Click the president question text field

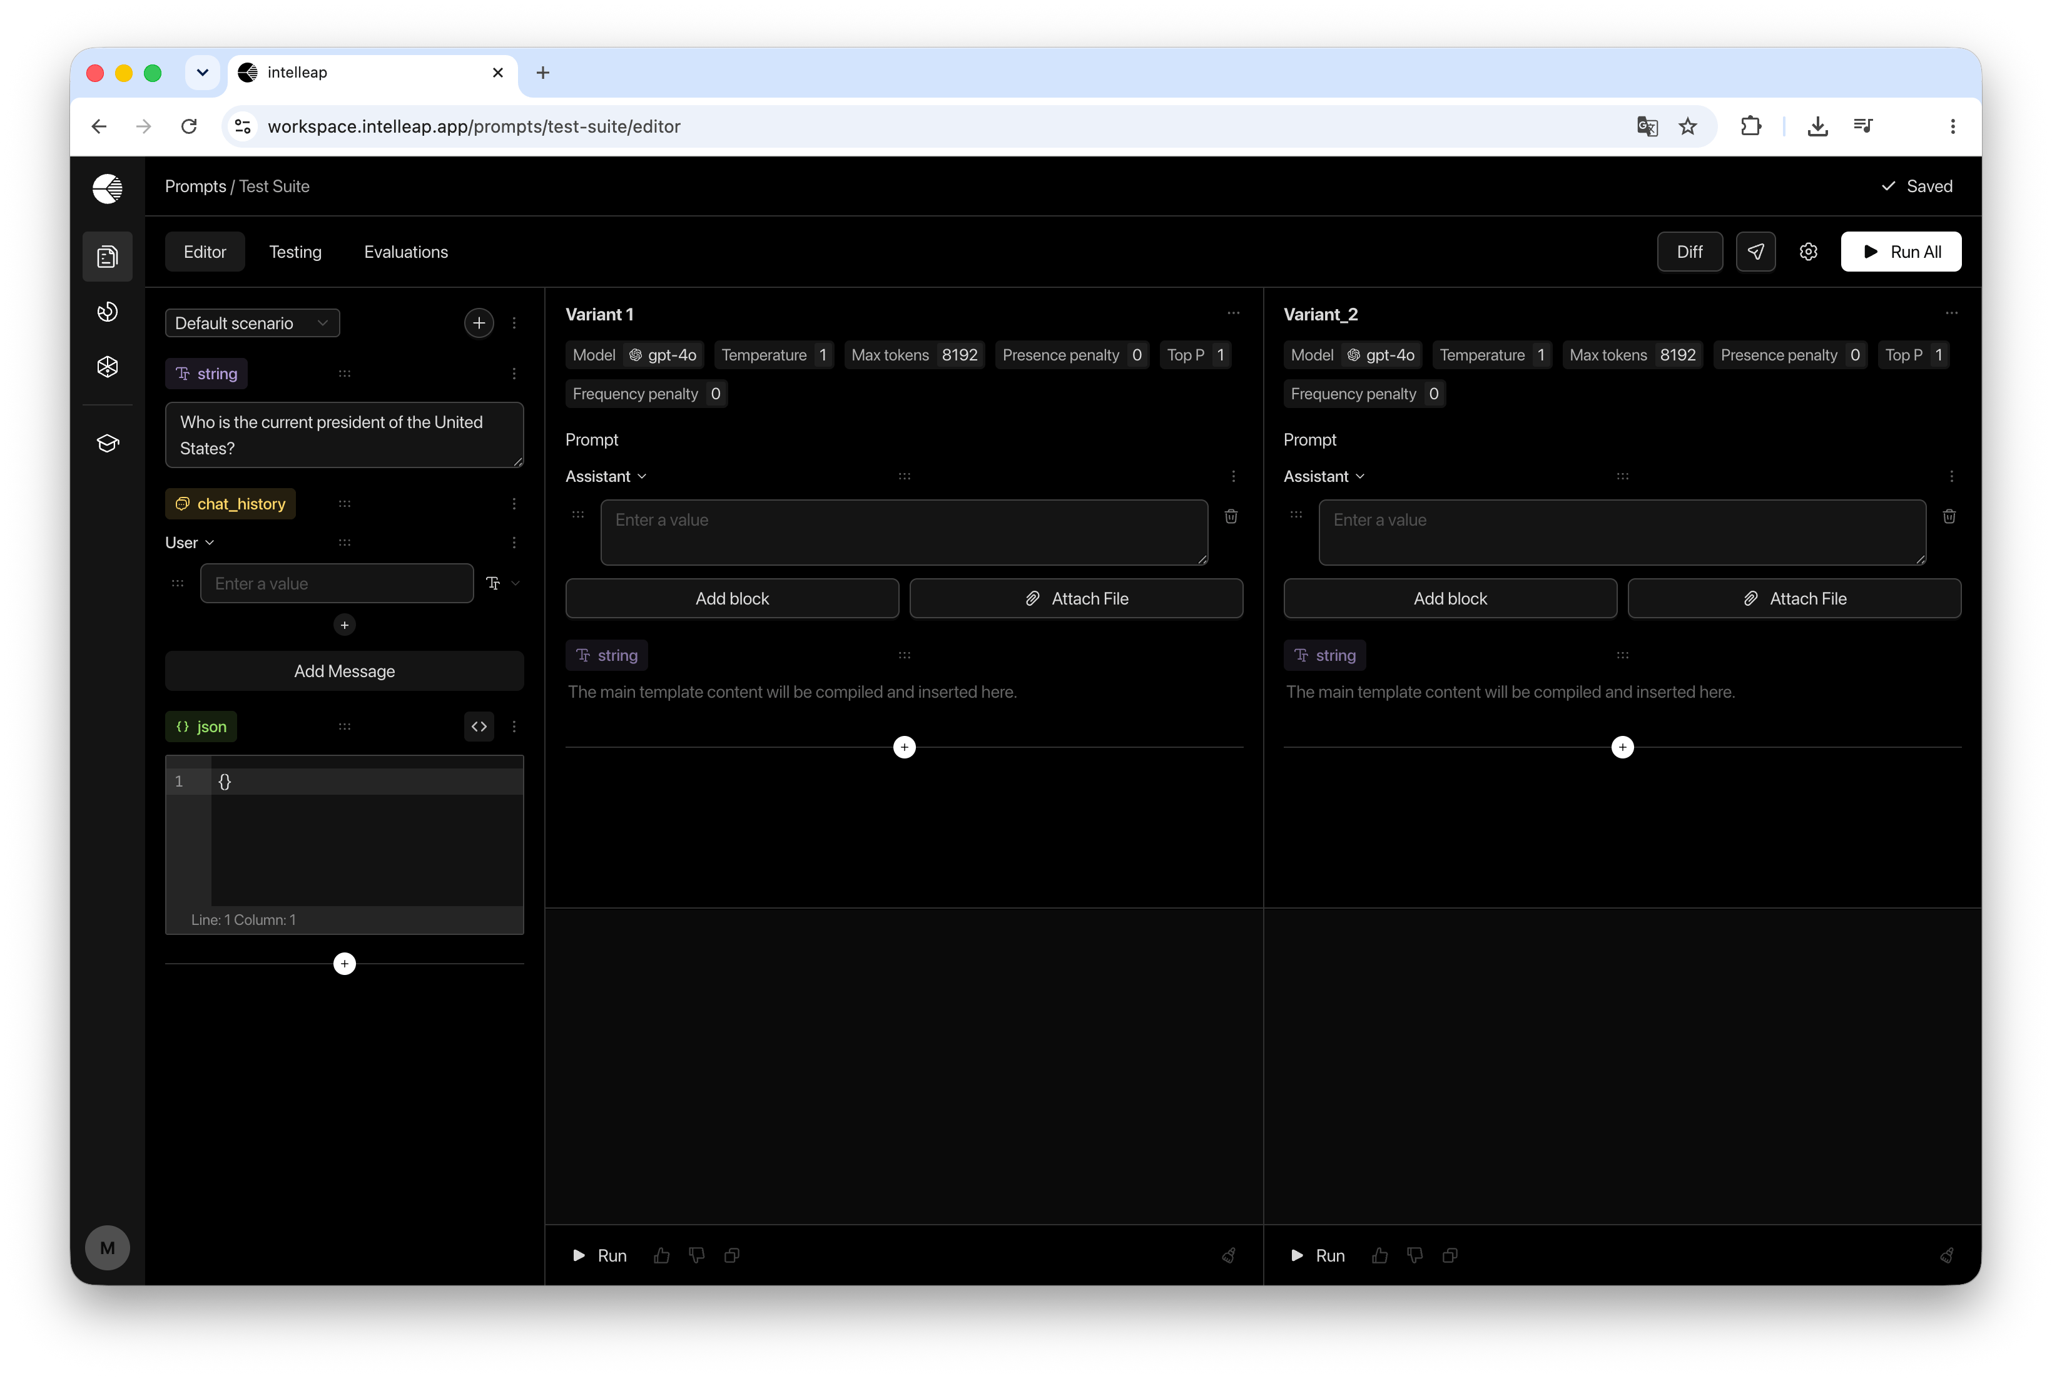(x=344, y=435)
